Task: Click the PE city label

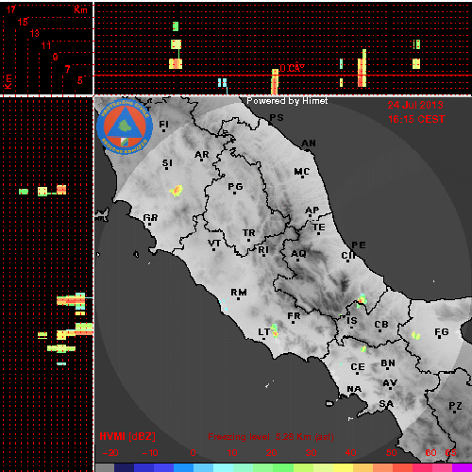Action: [x=359, y=244]
